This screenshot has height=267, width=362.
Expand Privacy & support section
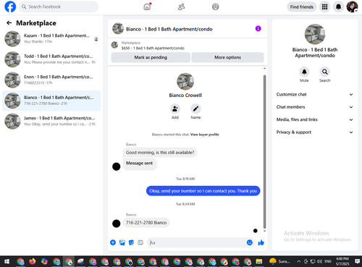pos(315,132)
